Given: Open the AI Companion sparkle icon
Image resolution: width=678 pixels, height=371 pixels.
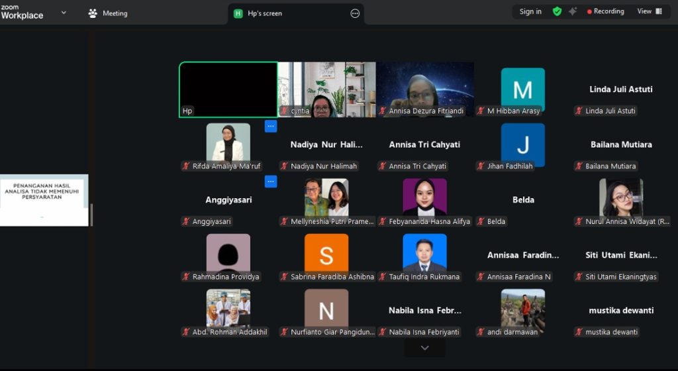Looking at the screenshot, I should click(x=573, y=11).
